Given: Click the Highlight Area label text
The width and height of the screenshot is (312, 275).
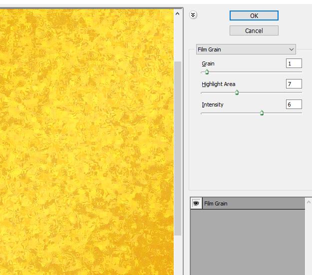Looking at the screenshot, I should 218,84.
